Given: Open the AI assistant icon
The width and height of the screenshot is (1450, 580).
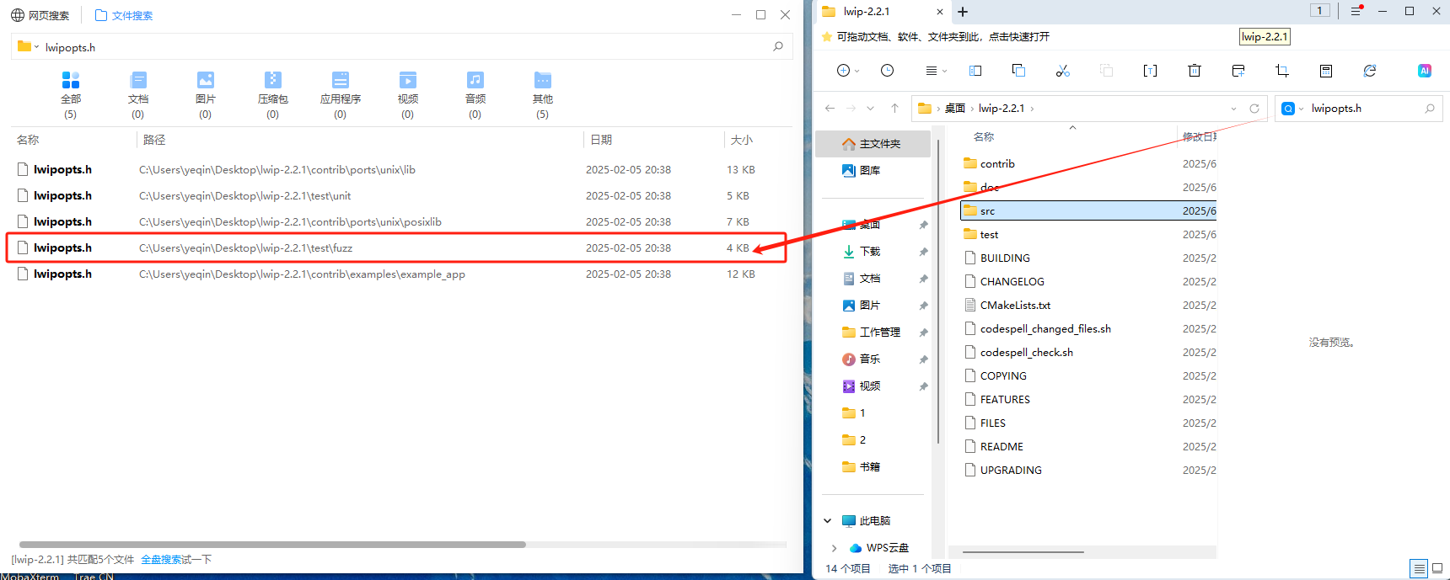Looking at the screenshot, I should (x=1425, y=71).
